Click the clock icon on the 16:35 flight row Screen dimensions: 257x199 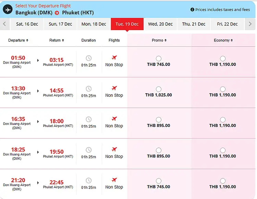click(88, 119)
